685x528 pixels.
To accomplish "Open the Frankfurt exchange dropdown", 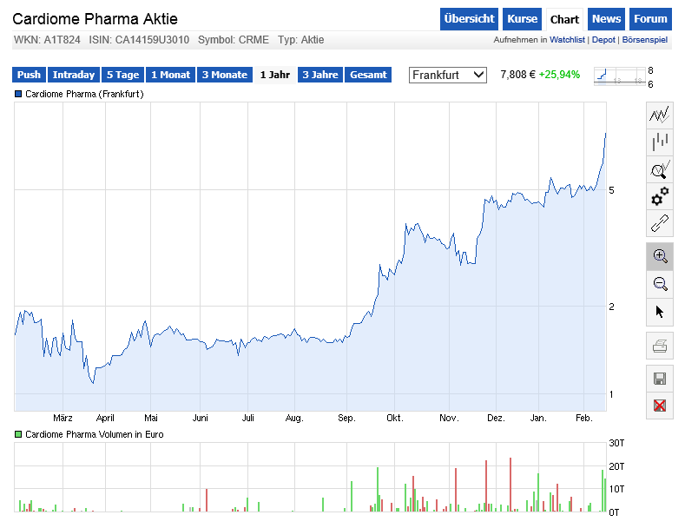I will point(448,75).
